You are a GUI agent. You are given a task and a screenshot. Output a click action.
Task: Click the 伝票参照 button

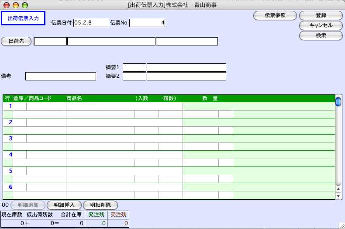275,15
